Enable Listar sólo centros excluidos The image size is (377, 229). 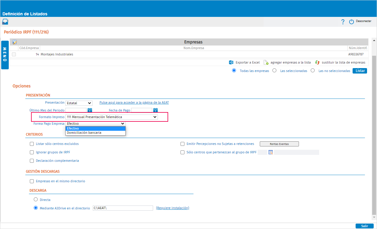32,144
